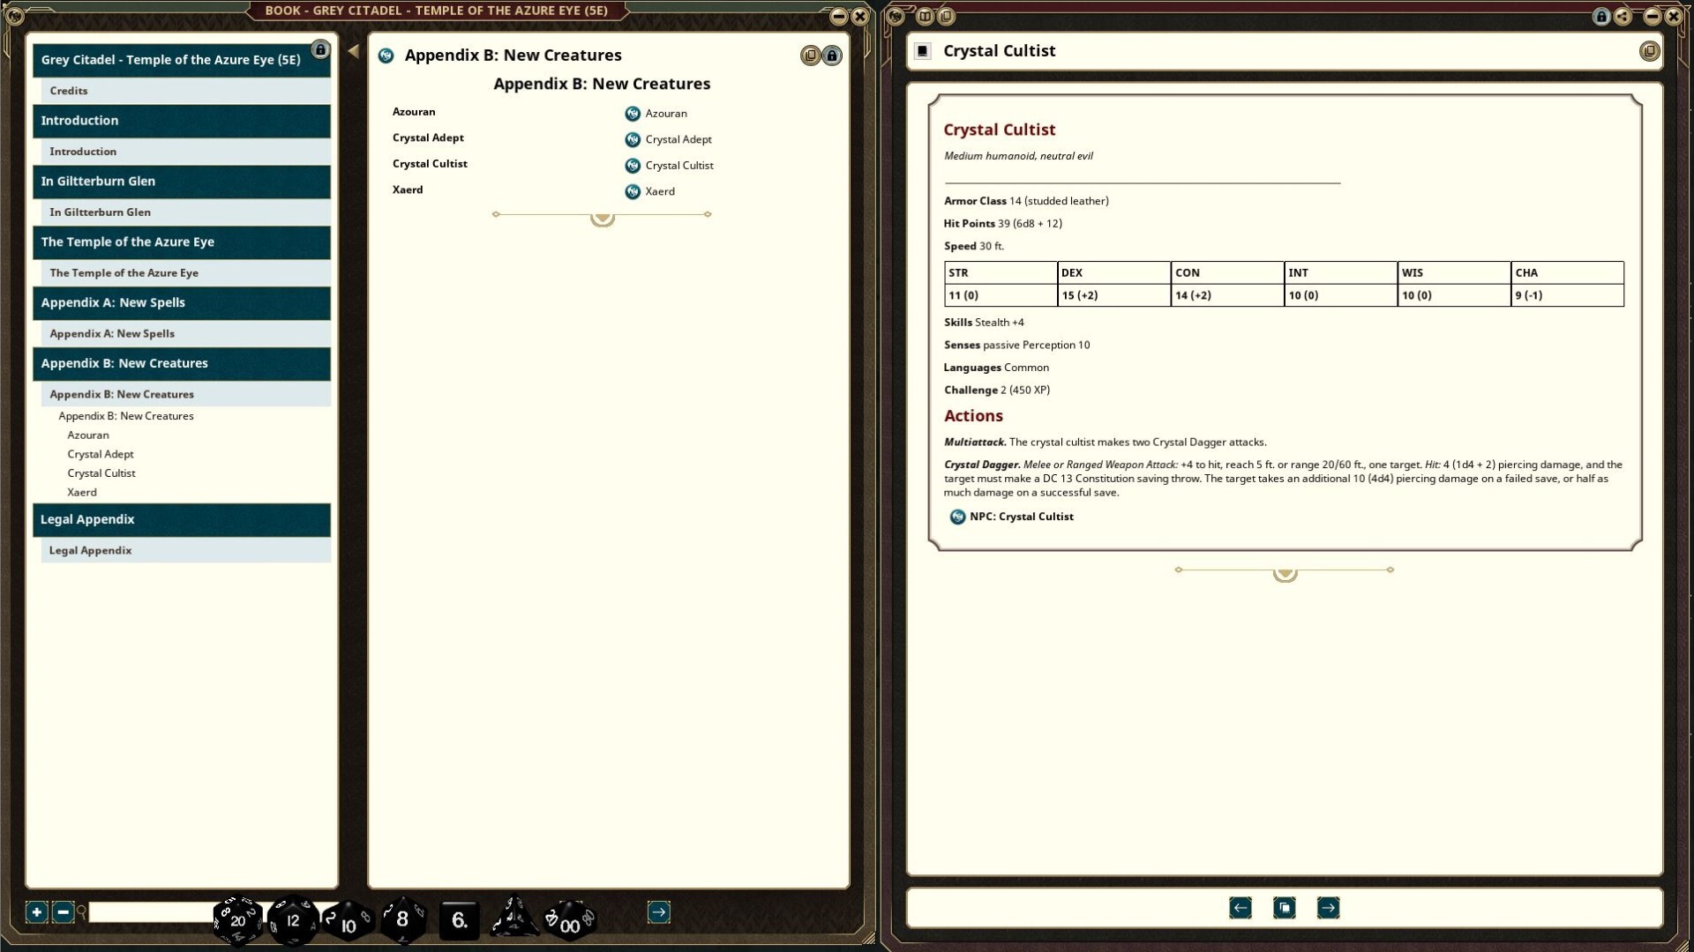The image size is (1694, 952).
Task: Expand the Appendix A: New Spells section
Action: pyautogui.click(x=182, y=303)
